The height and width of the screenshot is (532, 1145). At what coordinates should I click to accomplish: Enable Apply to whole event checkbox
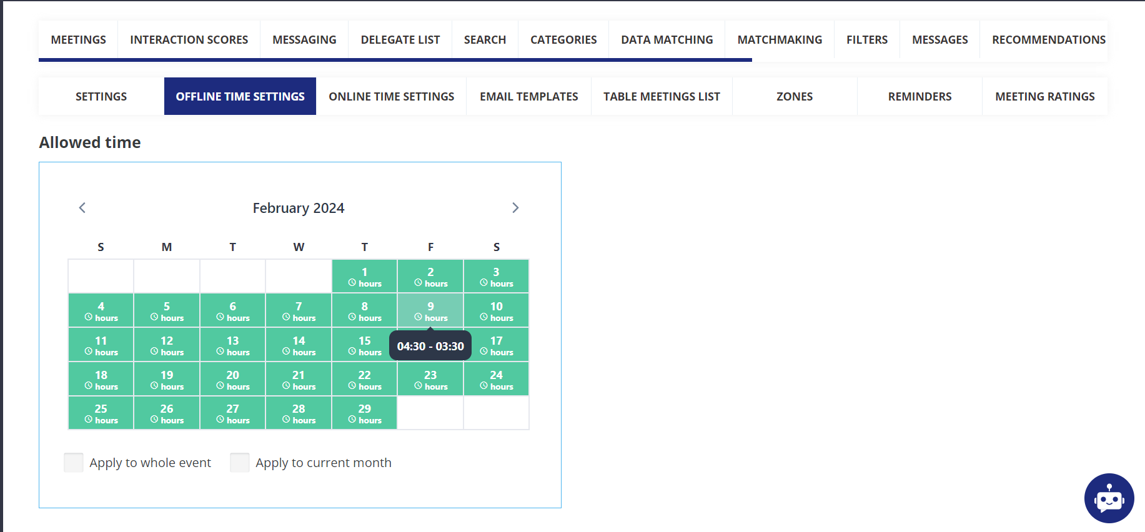[74, 463]
